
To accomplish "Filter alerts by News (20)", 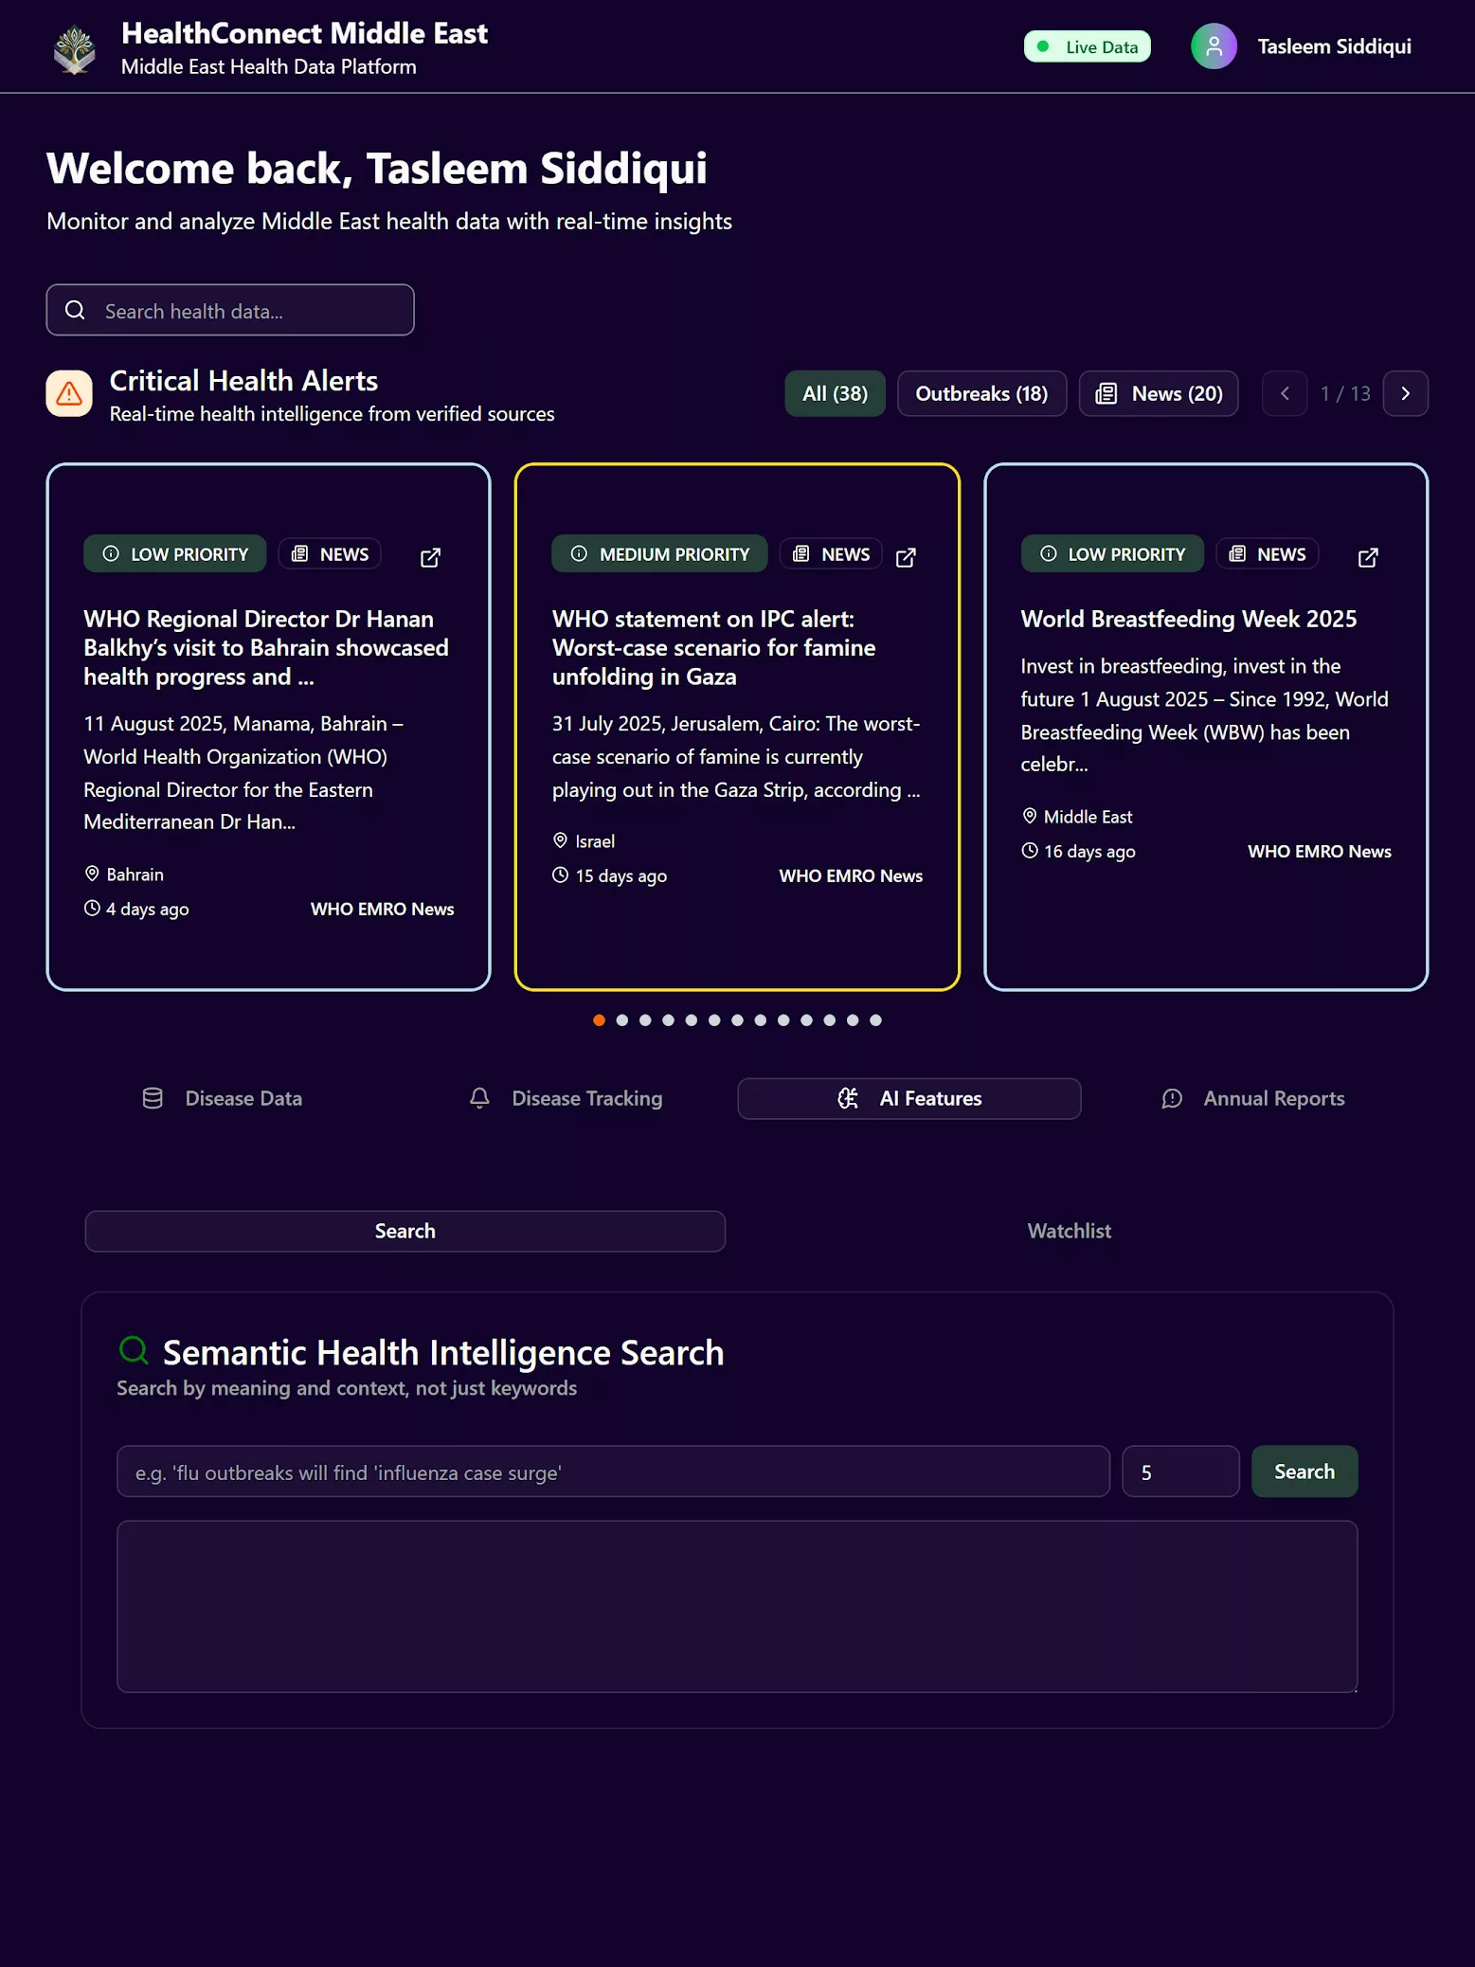I will pos(1158,393).
